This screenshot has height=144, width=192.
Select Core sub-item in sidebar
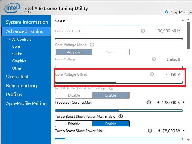click(x=16, y=46)
